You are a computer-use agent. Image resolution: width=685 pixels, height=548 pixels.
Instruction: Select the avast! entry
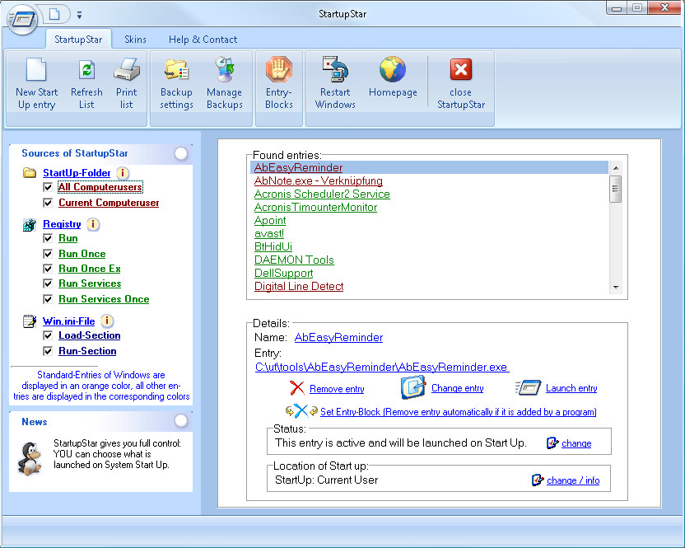click(269, 233)
